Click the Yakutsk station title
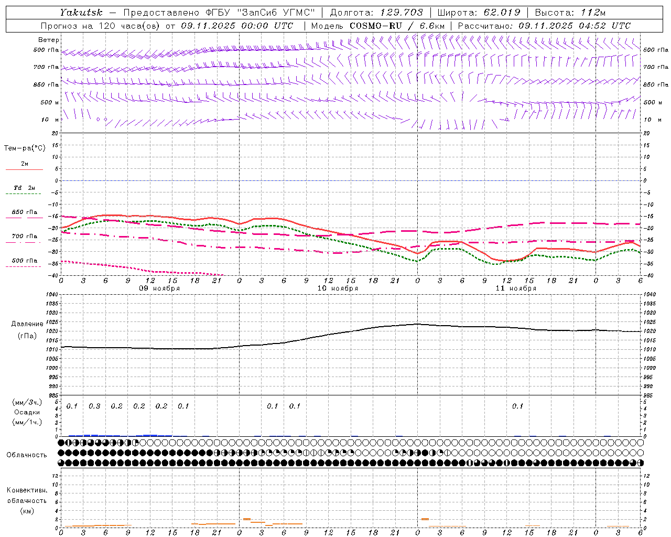The height and width of the screenshot is (537, 671). pos(81,13)
